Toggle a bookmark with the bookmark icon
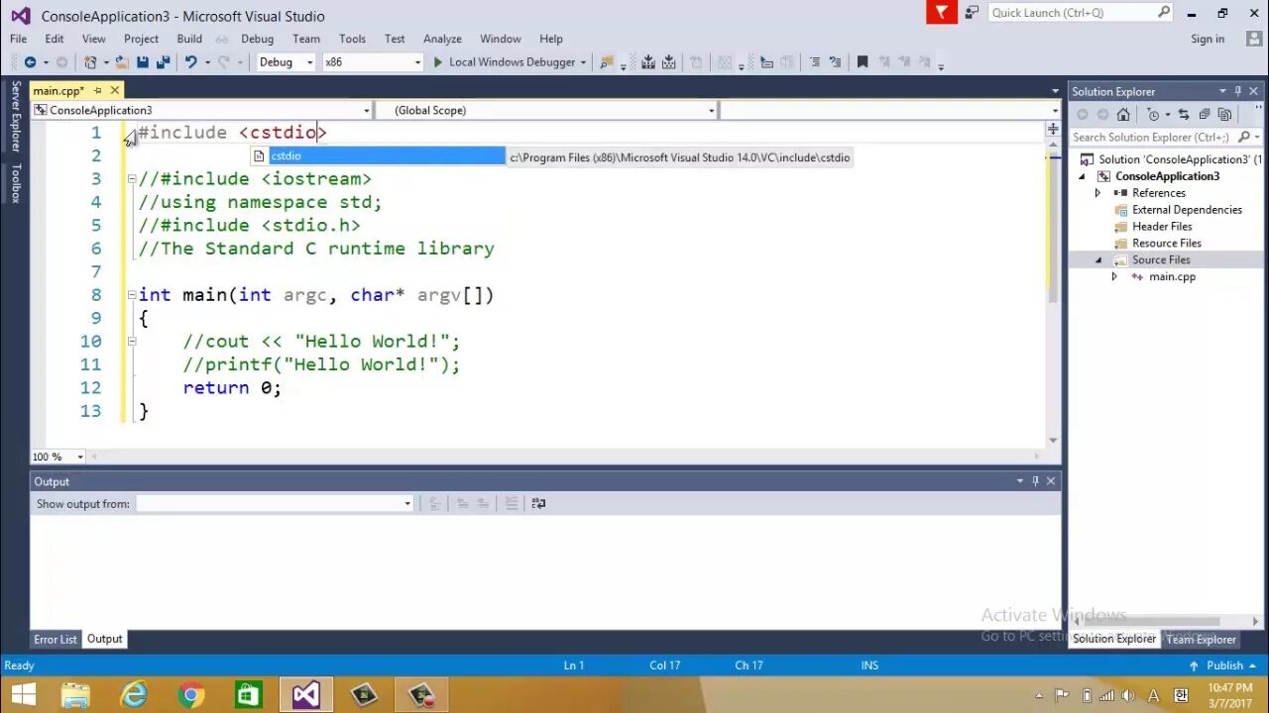 coord(863,61)
